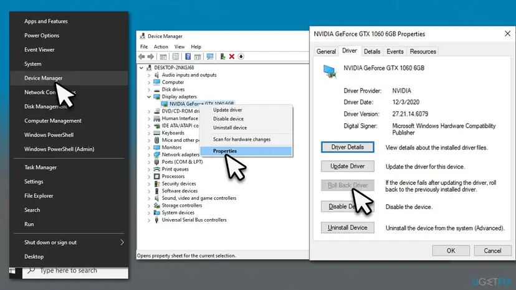Image resolution: width=516 pixels, height=290 pixels.
Task: Choose Uninstall device from context menu
Action: 246,128
